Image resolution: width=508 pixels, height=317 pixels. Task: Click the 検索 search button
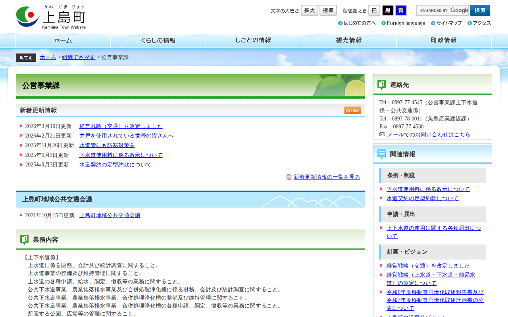(x=480, y=10)
